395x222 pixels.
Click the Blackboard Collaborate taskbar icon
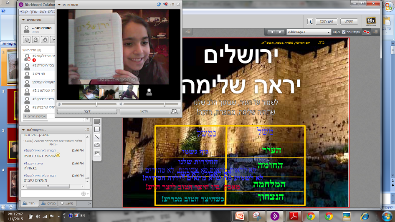click(275, 216)
